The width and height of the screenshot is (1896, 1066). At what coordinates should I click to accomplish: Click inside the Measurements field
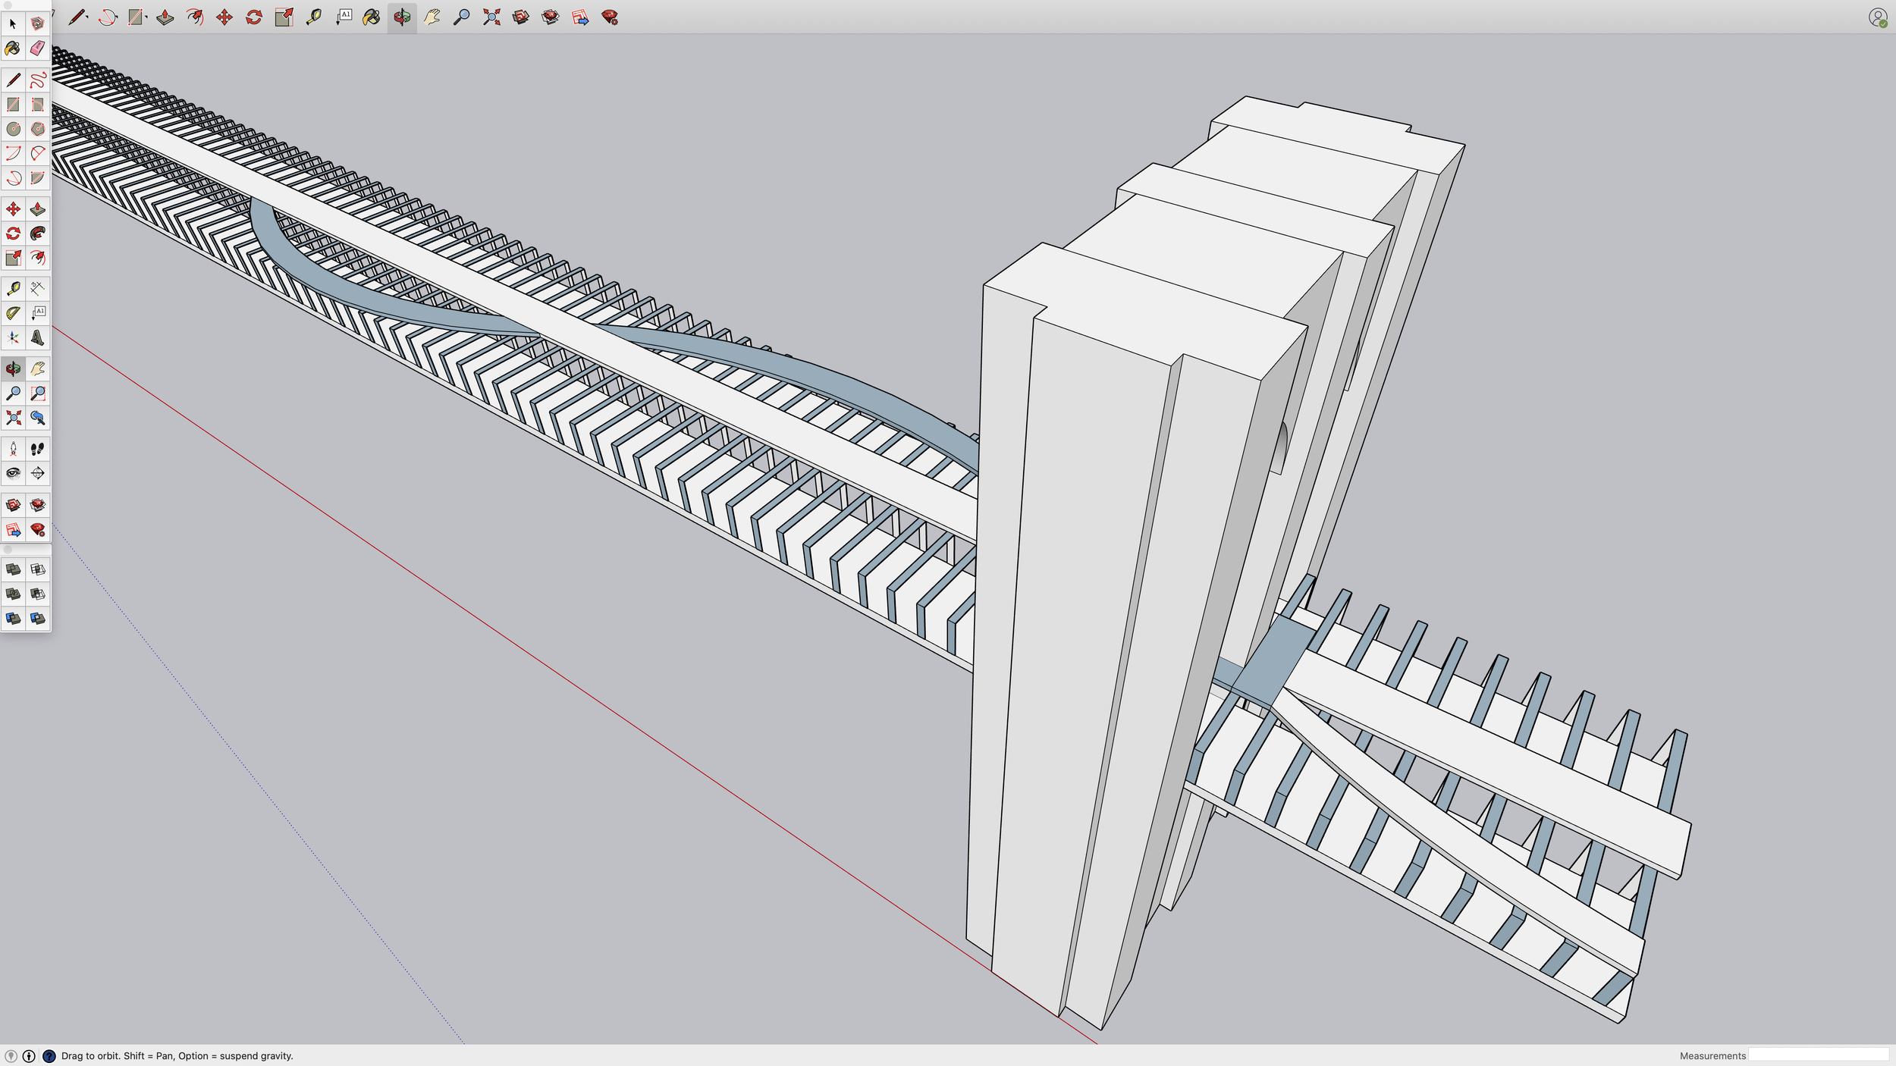tap(1820, 1055)
